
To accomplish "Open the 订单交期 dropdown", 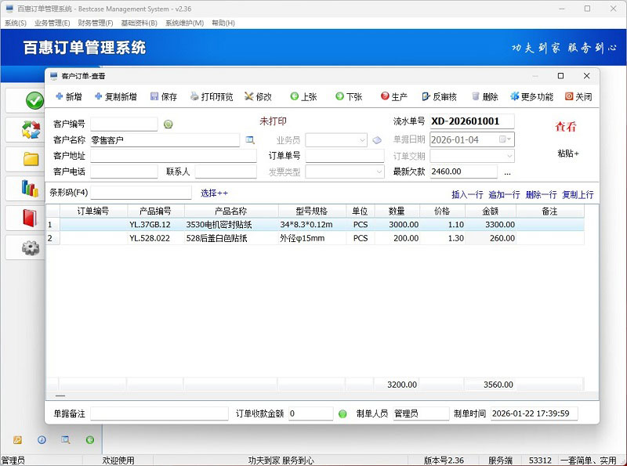I will click(509, 156).
